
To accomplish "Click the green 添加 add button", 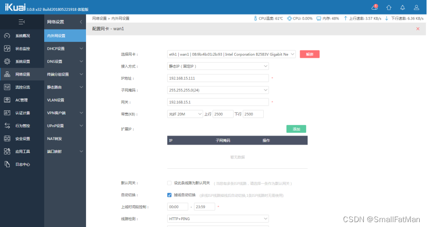I will pyautogui.click(x=296, y=129).
